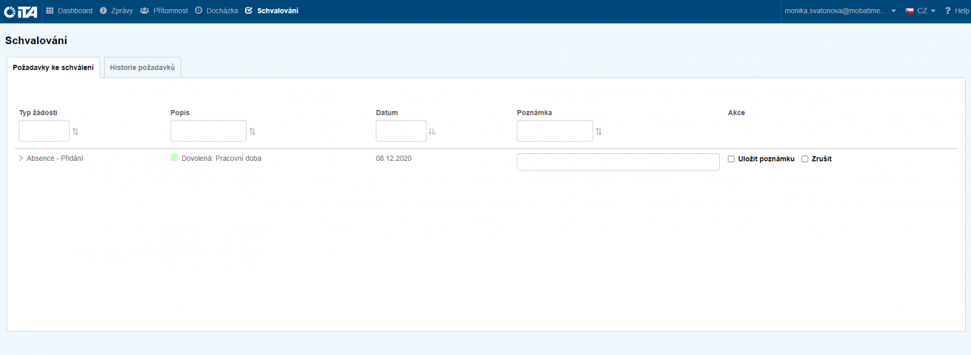Open the user account dropdown
The width and height of the screenshot is (971, 355).
(x=840, y=11)
